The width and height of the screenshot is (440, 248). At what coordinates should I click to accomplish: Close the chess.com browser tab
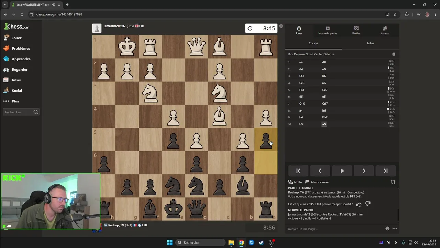click(59, 4)
